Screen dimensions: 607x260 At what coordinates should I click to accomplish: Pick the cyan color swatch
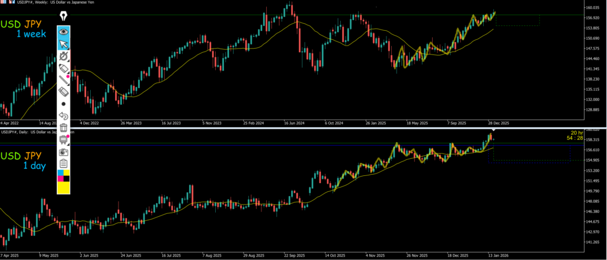click(x=60, y=173)
